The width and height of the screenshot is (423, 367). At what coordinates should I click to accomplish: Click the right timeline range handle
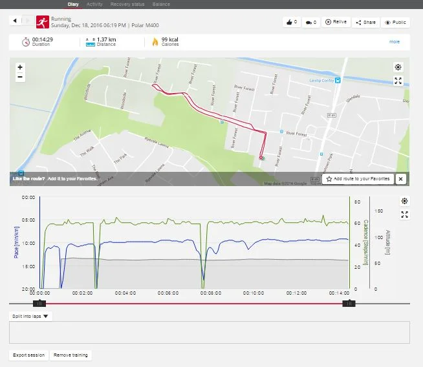coord(349,303)
